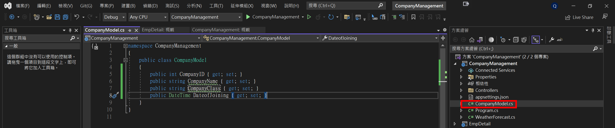615x128 pixels.
Task: Toggle sync with active document button
Action: [536, 40]
